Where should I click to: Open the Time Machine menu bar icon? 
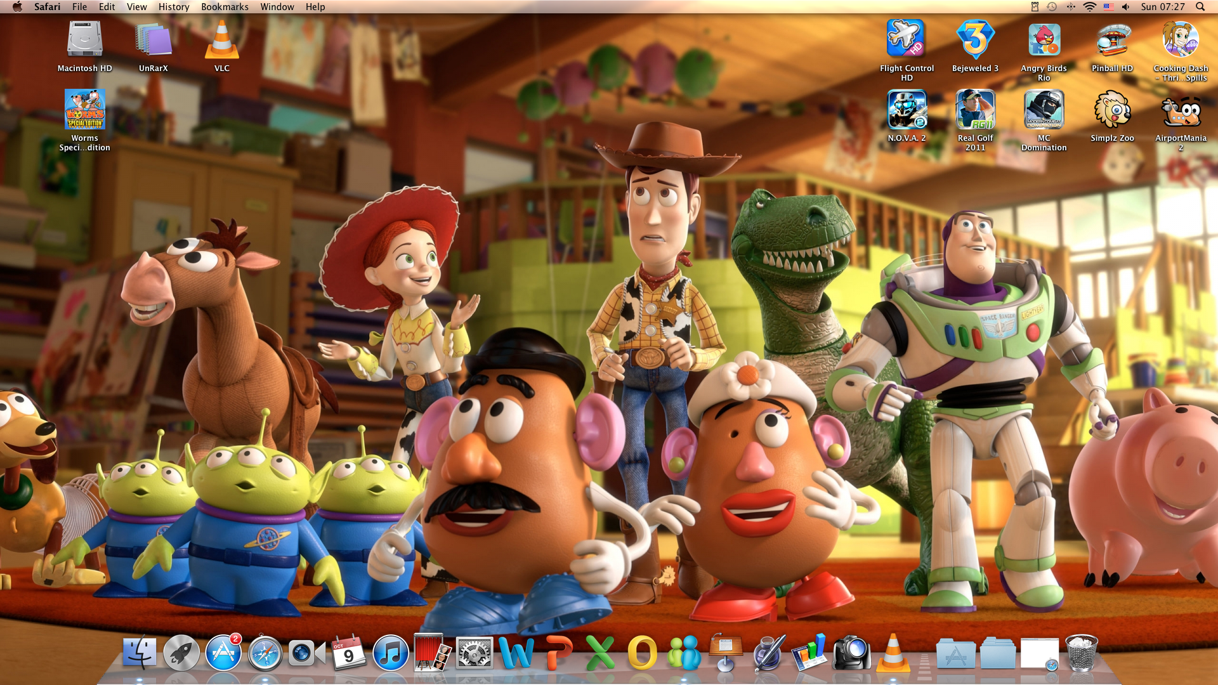[x=1052, y=7]
